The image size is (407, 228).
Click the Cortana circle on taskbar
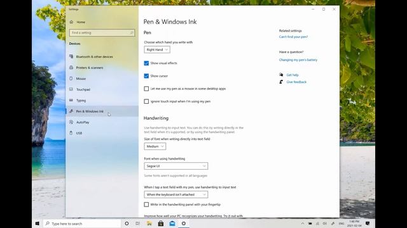(x=127, y=224)
